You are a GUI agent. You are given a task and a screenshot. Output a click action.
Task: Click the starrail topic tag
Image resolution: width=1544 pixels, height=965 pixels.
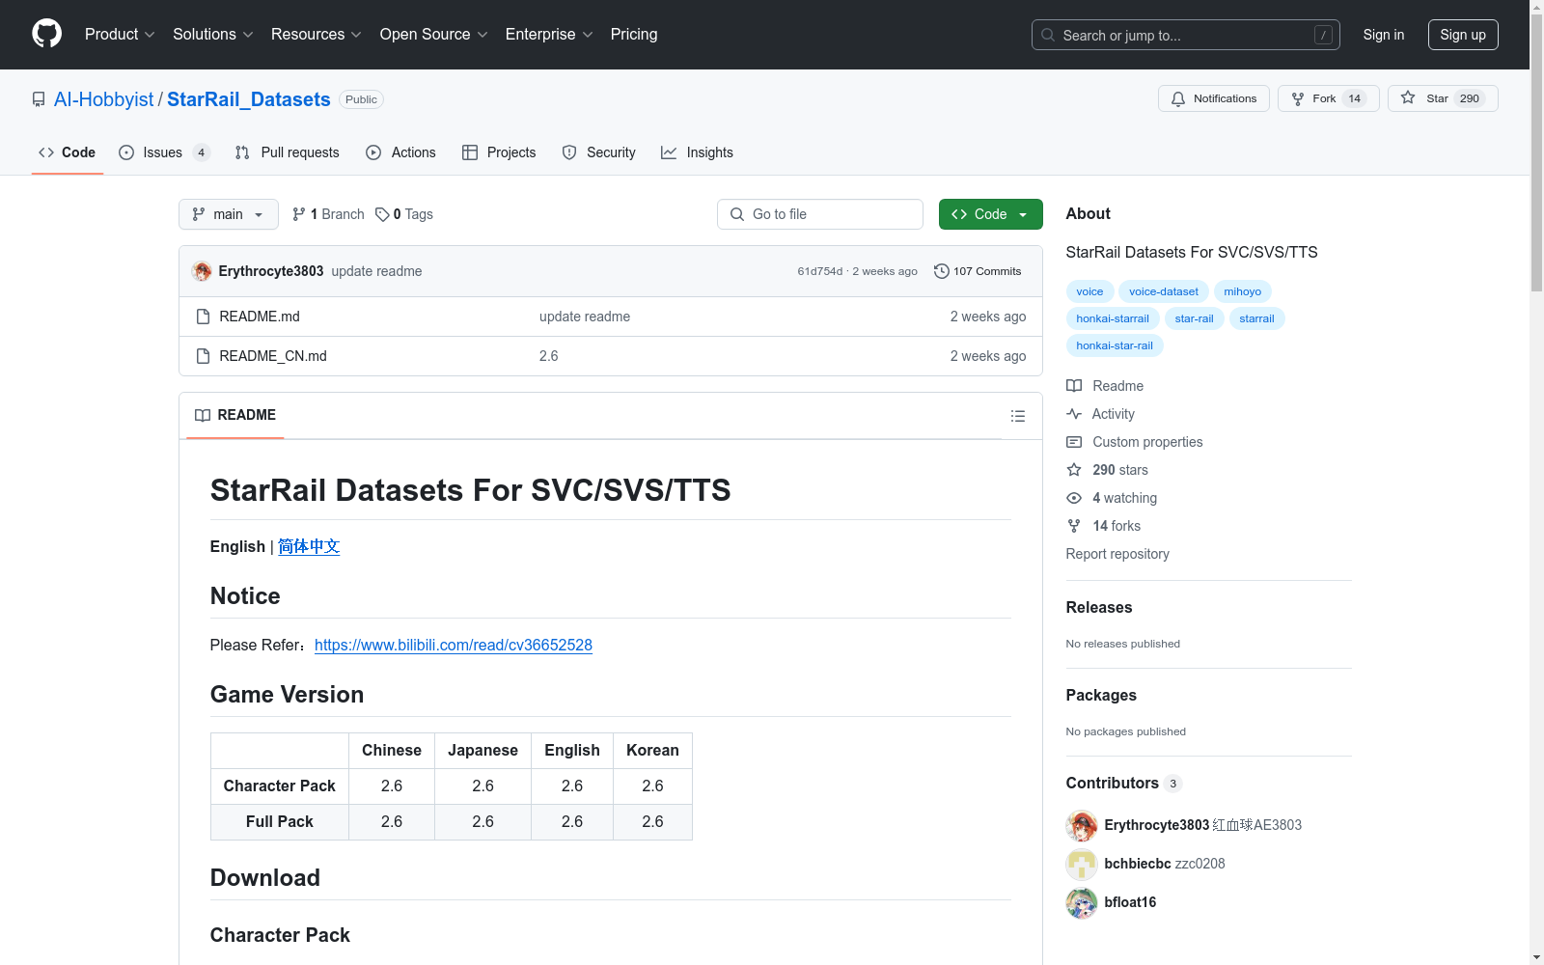pyautogui.click(x=1257, y=318)
